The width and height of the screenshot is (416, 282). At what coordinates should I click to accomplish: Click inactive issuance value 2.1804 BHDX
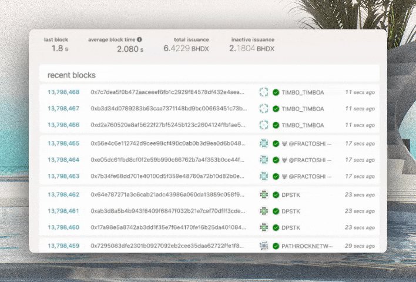252,48
